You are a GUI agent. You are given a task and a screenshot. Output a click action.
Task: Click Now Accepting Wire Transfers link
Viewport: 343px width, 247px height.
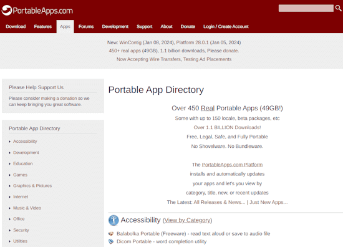click(x=148, y=59)
